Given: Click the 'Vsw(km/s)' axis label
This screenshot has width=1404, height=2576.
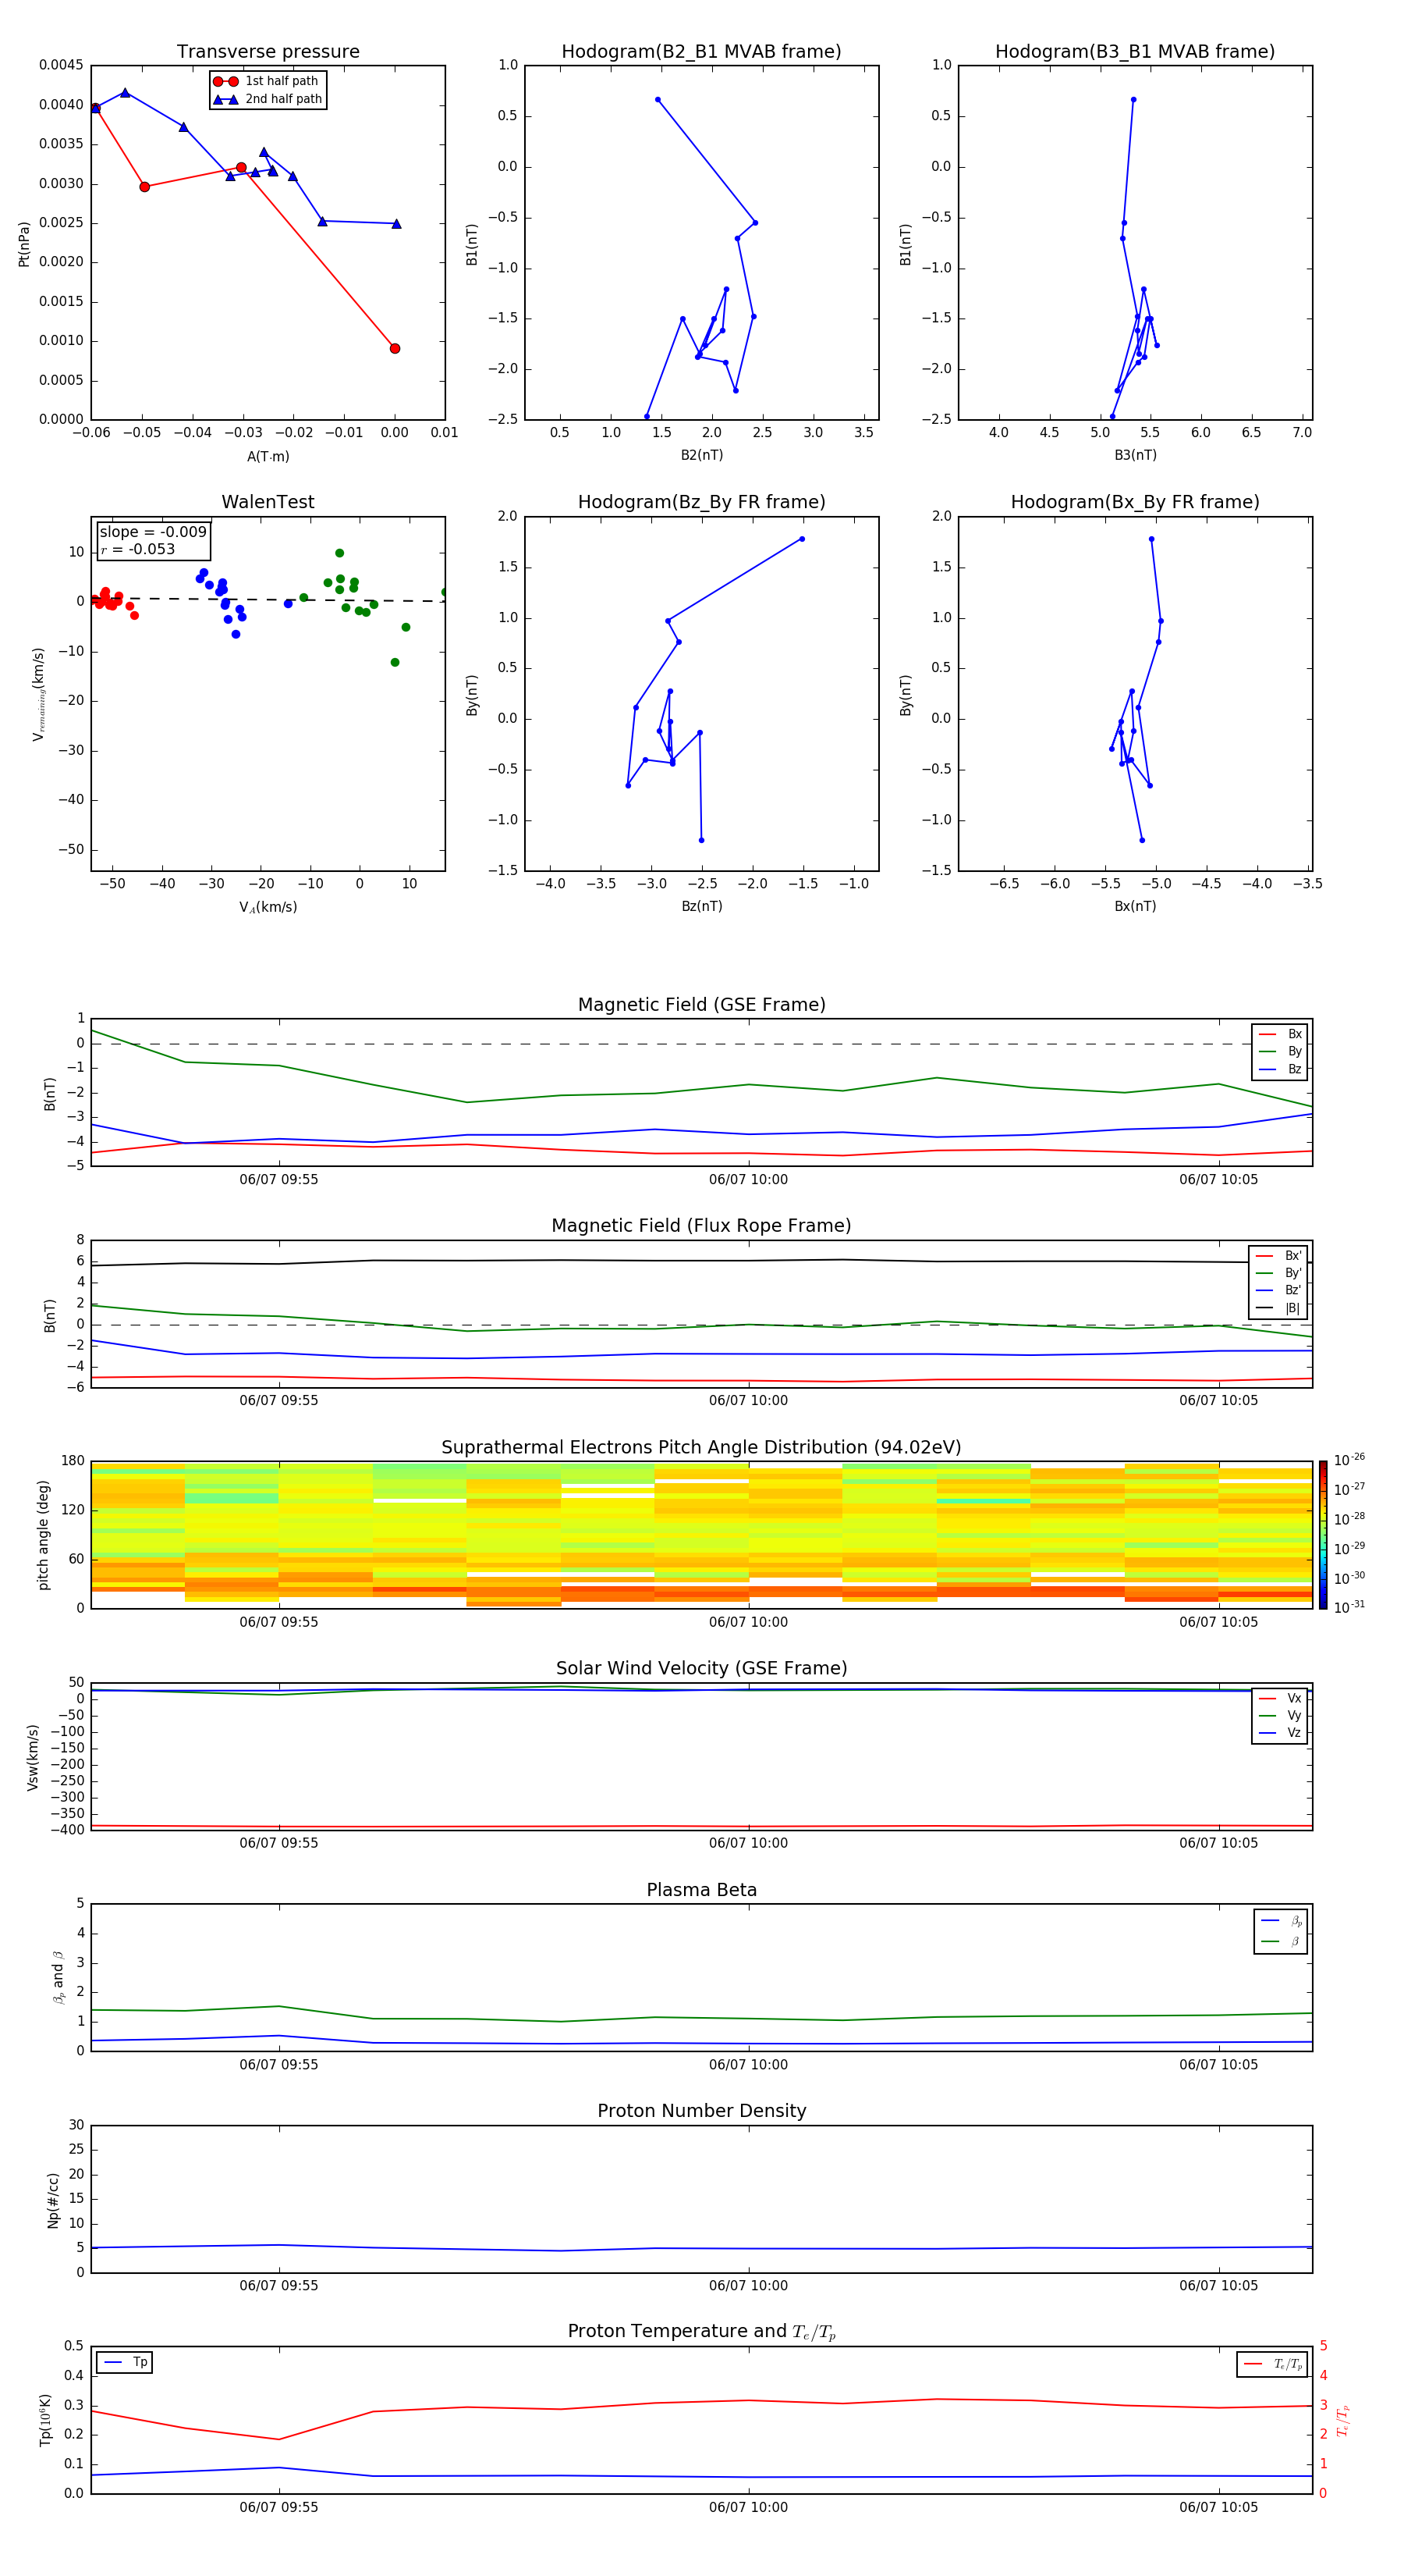Looking at the screenshot, I should (x=33, y=1757).
